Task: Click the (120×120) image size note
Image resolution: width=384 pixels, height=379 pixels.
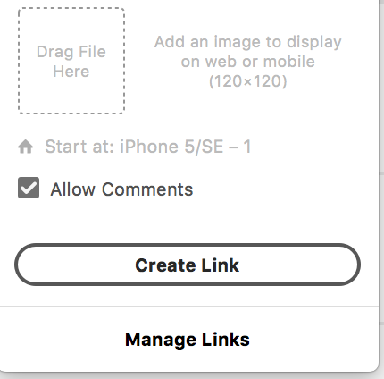Action: pos(247,81)
